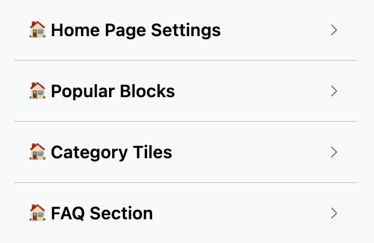Click empty space between Popular Blocks and its chevron
The width and height of the screenshot is (374, 243).
253,91
